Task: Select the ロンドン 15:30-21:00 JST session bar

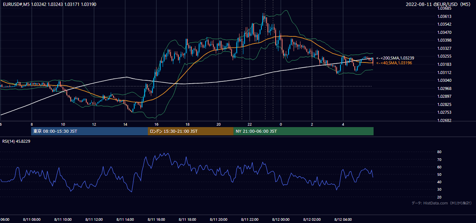Action: [191, 131]
